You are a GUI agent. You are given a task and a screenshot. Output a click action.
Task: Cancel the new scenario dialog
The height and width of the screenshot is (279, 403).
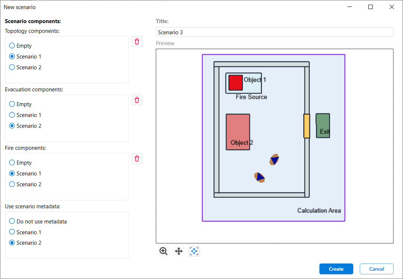[x=376, y=269]
